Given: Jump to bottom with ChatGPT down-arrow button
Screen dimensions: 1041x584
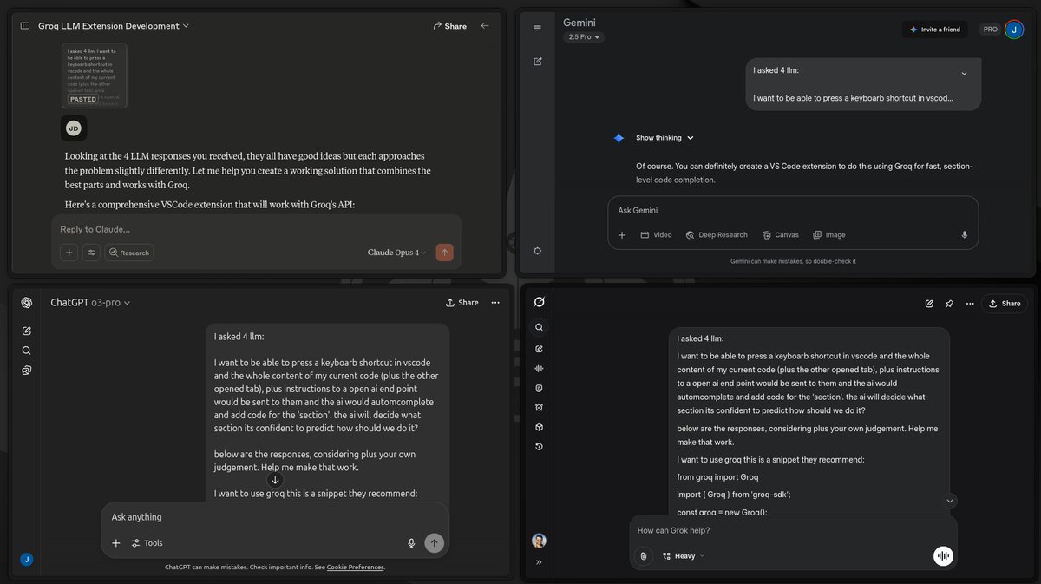Looking at the screenshot, I should pos(275,480).
